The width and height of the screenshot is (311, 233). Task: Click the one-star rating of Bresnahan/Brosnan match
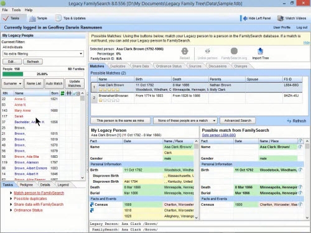pos(109,100)
